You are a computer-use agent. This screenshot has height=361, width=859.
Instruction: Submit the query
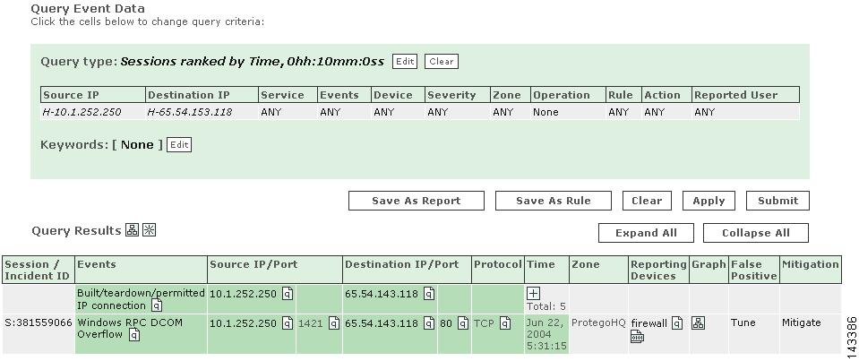pyautogui.click(x=777, y=201)
